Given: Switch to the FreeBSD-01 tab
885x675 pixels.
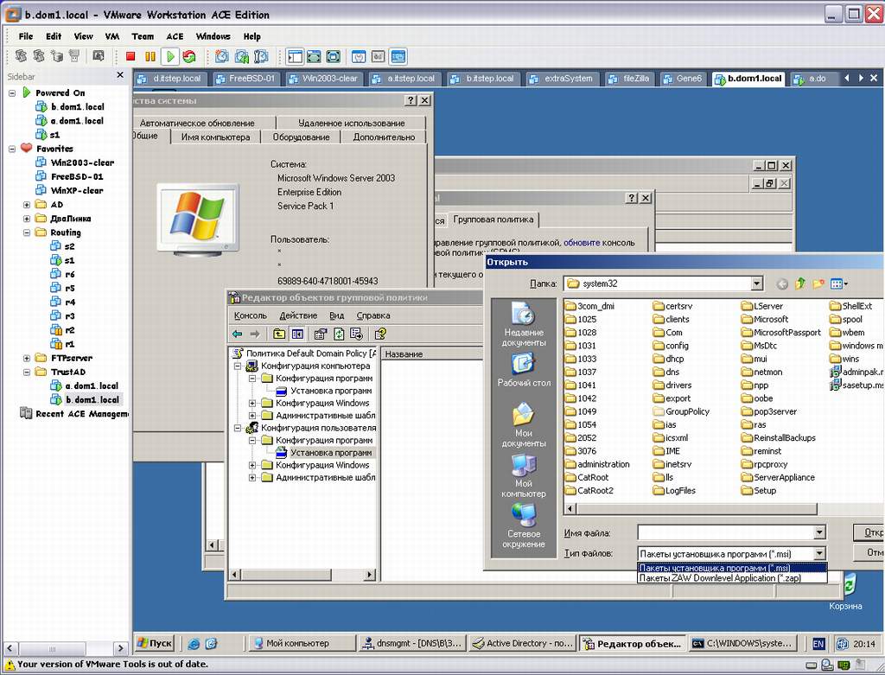Looking at the screenshot, I should [x=250, y=79].
